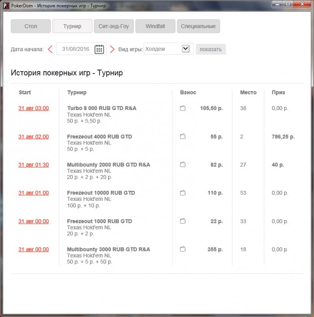Screen dimensions: 314x317
Task: Select Turbo 8 000 RUB GTD R&A title
Action: point(101,108)
